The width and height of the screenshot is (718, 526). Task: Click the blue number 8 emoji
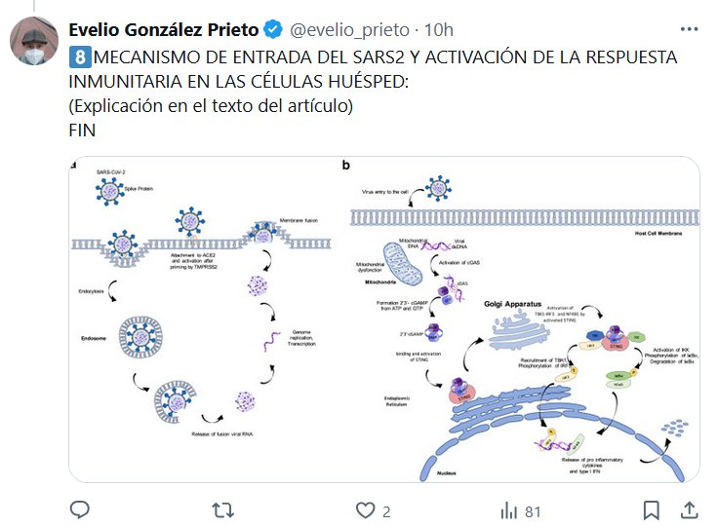78,57
